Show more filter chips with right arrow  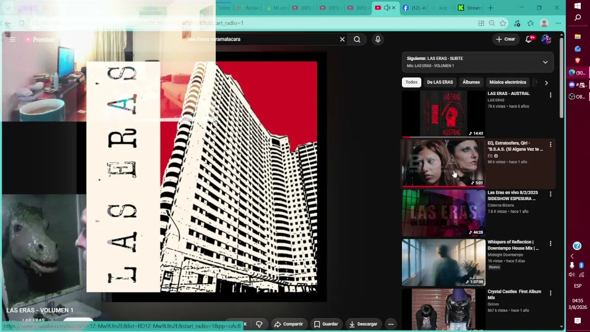pos(546,83)
